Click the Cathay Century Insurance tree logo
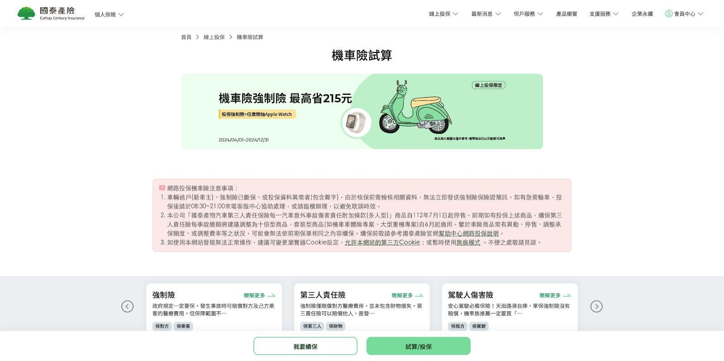 [x=26, y=14]
